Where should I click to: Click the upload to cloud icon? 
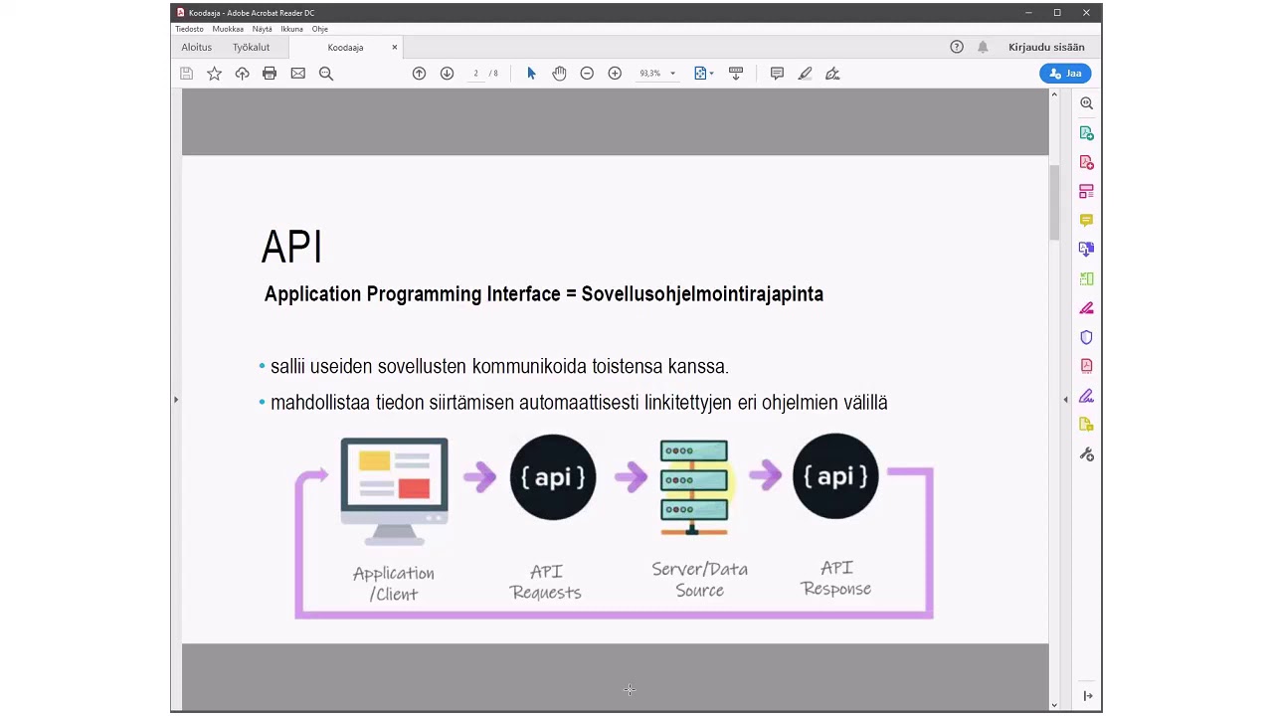click(242, 74)
